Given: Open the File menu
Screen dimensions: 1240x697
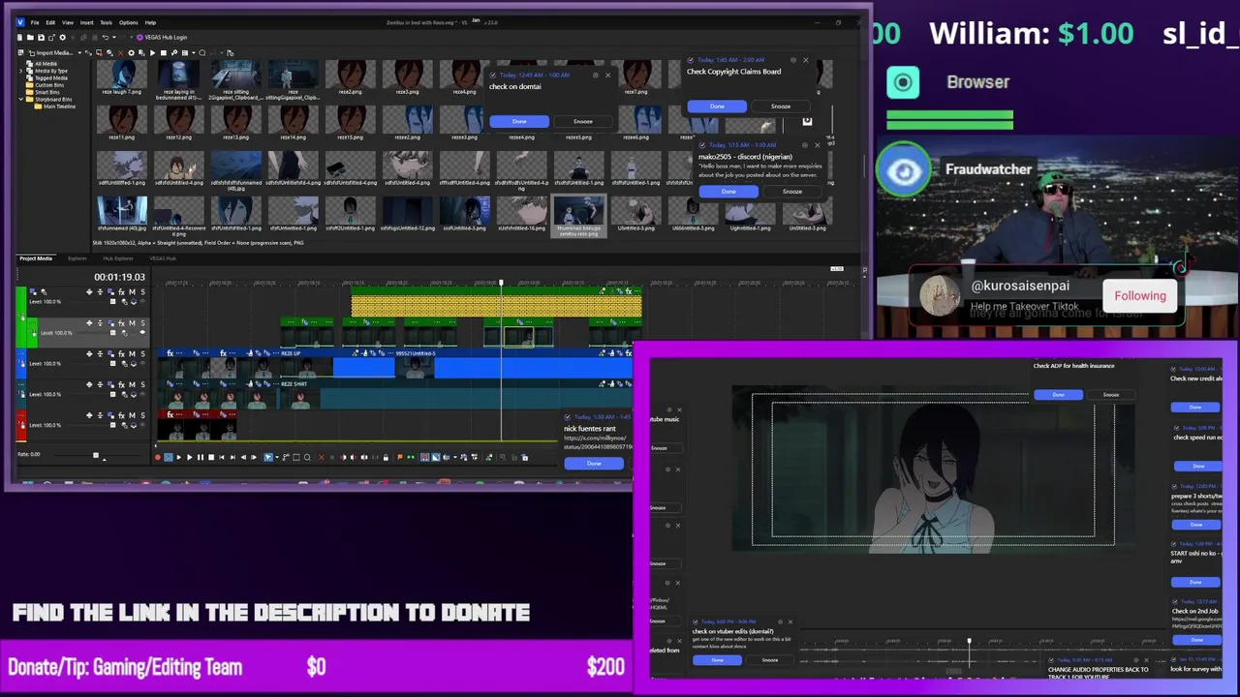Looking at the screenshot, I should [35, 22].
